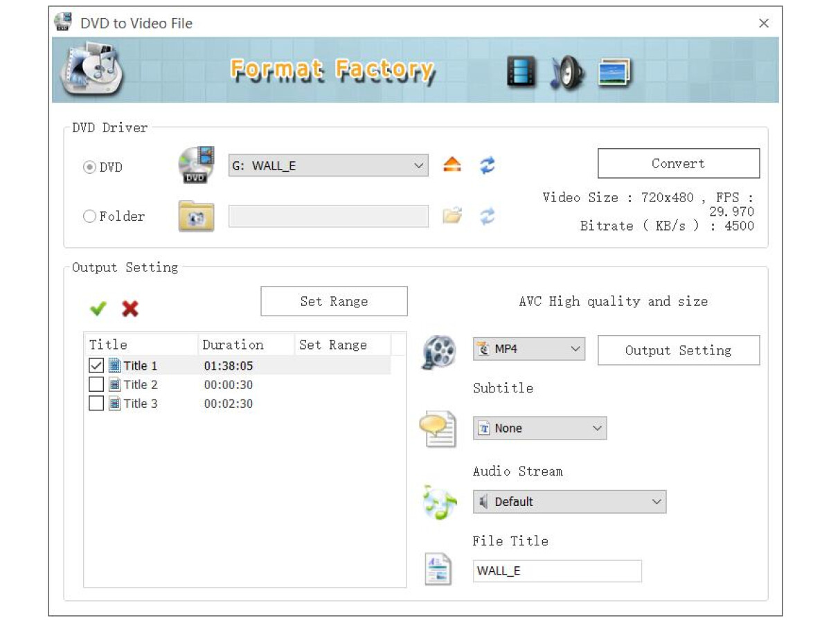Close the DVD to Video File dialog
Image resolution: width=831 pixels, height=623 pixels.
(x=764, y=24)
